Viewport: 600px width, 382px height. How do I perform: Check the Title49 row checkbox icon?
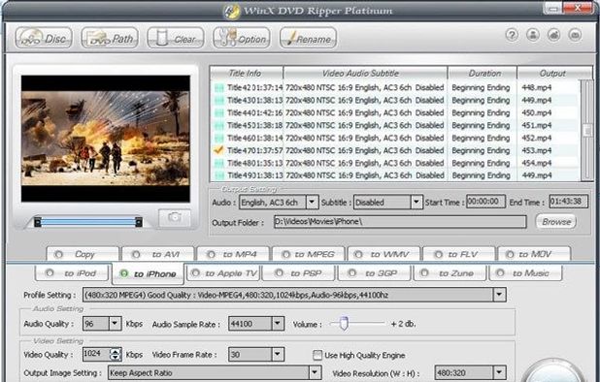pos(219,175)
